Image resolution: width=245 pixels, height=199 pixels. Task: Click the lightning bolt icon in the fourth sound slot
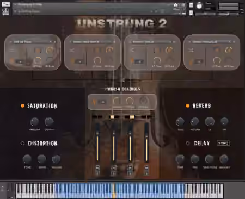[191, 62]
